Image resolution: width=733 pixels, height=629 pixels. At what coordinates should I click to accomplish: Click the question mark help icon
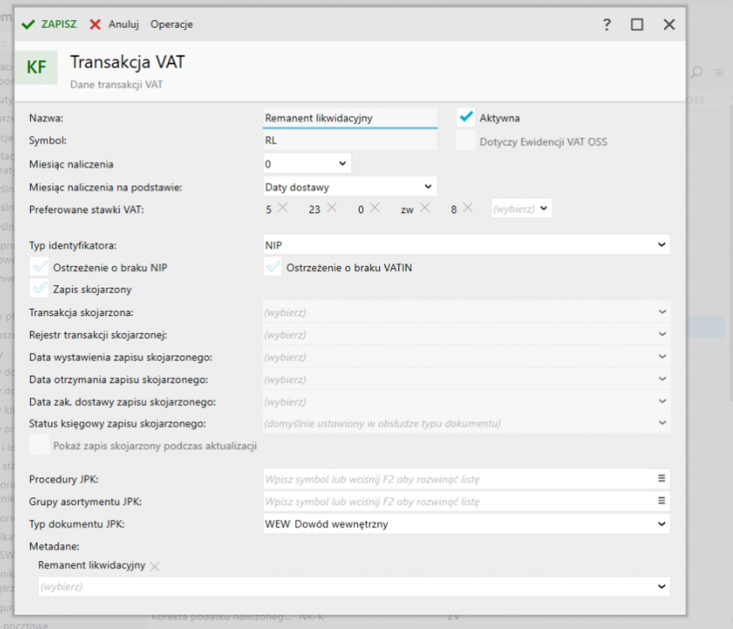[606, 24]
